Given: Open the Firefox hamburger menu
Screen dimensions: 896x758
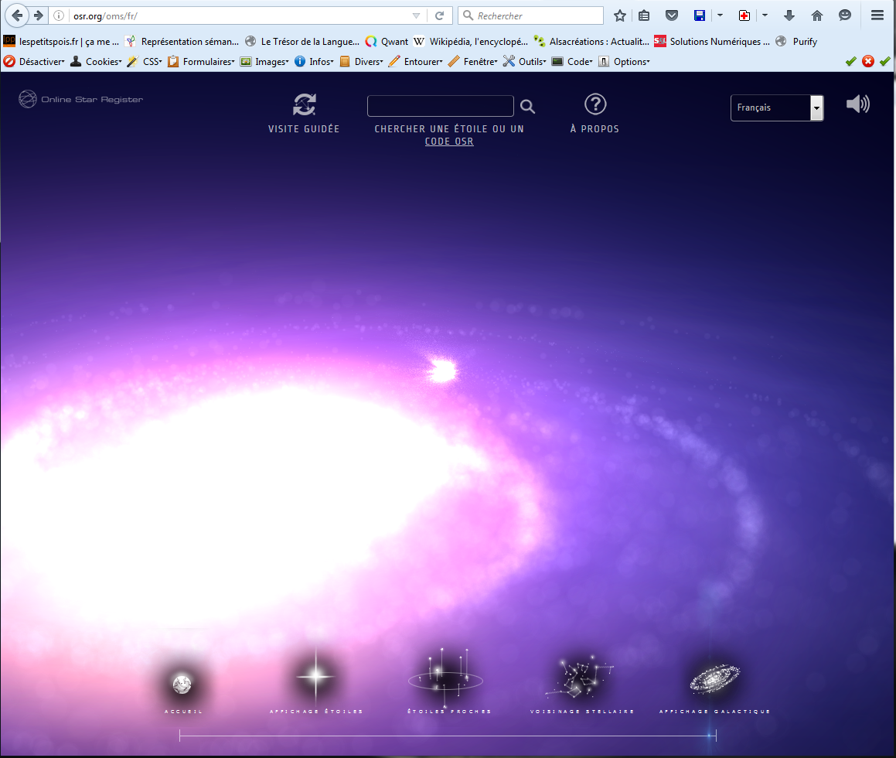Looking at the screenshot, I should [x=877, y=15].
